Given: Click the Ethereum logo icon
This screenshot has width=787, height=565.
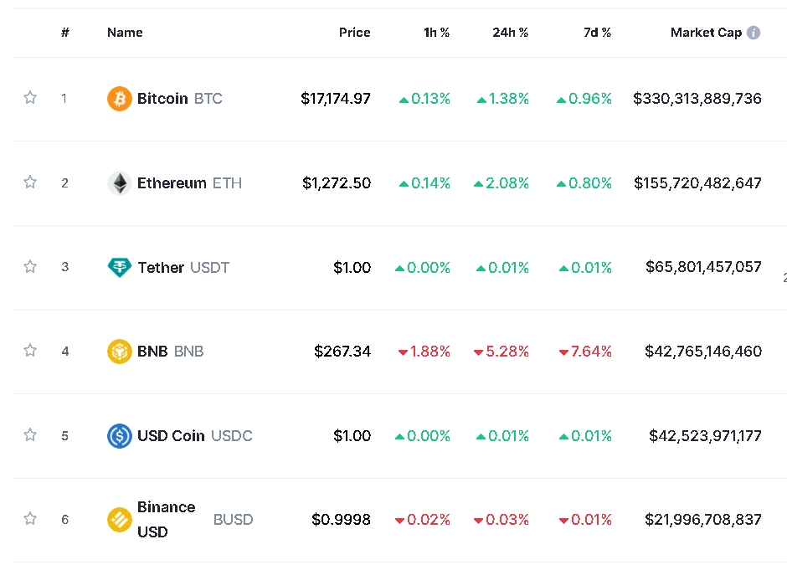Looking at the screenshot, I should tap(120, 183).
